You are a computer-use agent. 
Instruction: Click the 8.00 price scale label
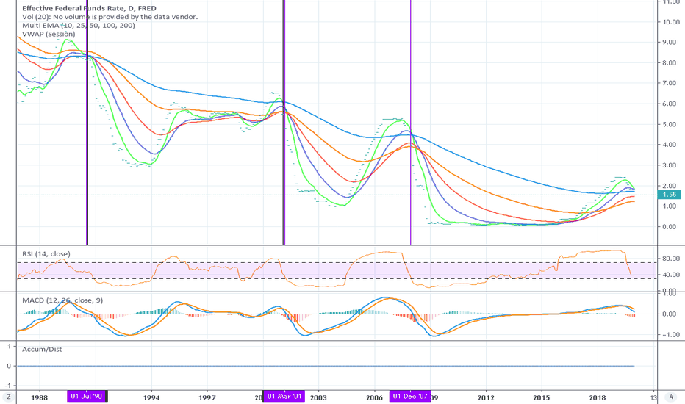coord(670,63)
